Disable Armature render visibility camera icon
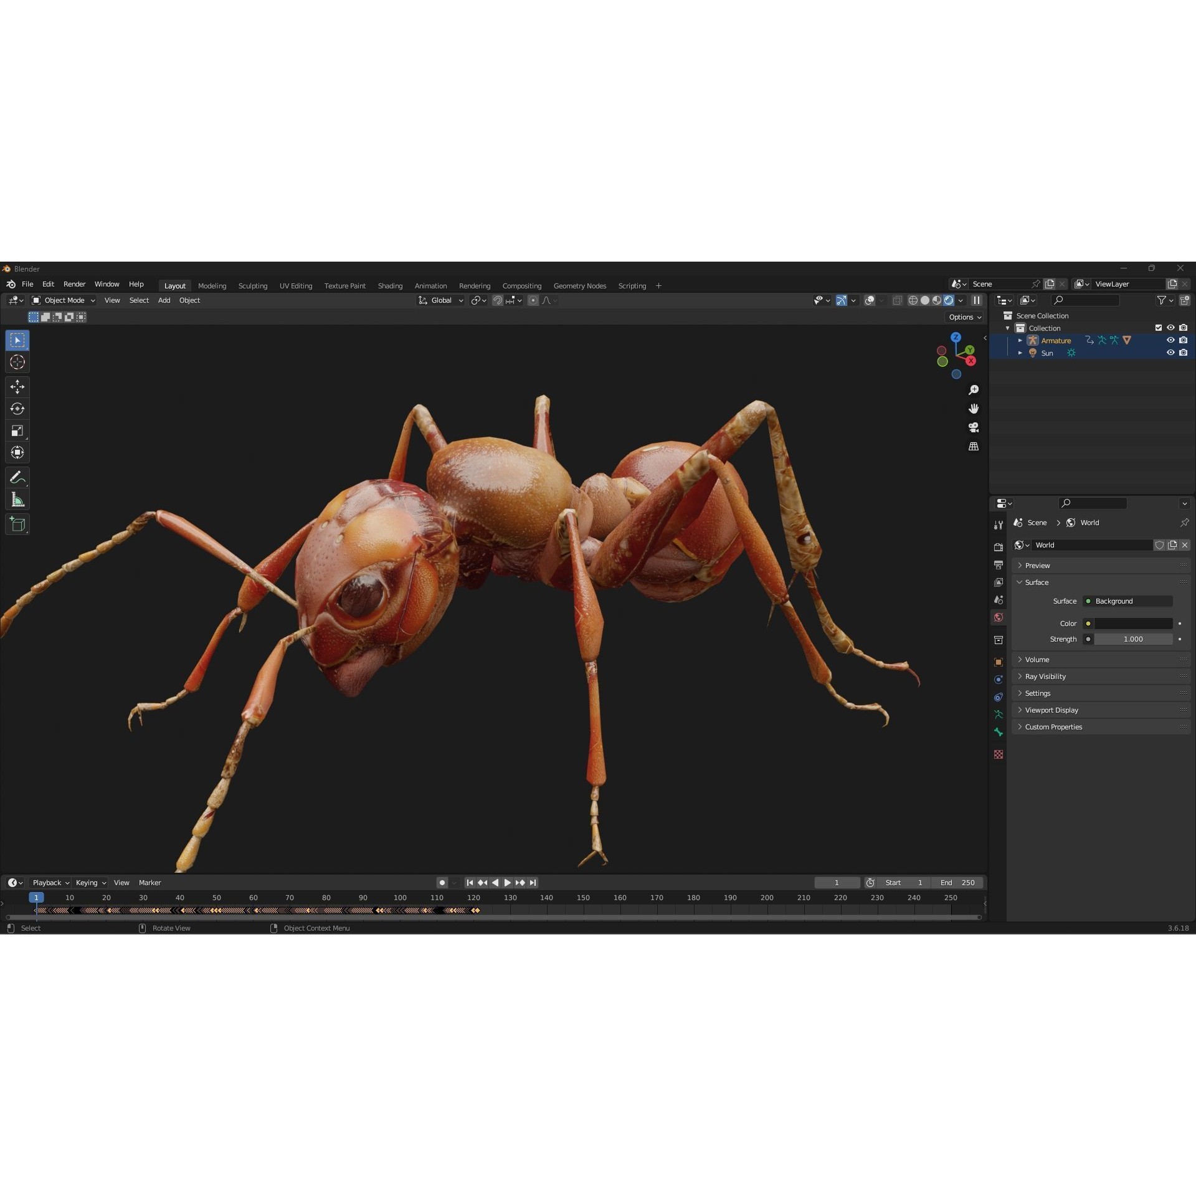Image resolution: width=1196 pixels, height=1196 pixels. [1184, 340]
